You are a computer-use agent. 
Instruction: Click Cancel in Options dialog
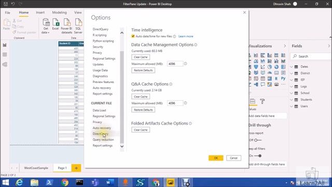pyautogui.click(x=233, y=158)
